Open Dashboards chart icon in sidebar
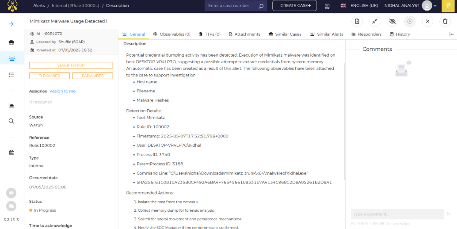 click(11, 105)
